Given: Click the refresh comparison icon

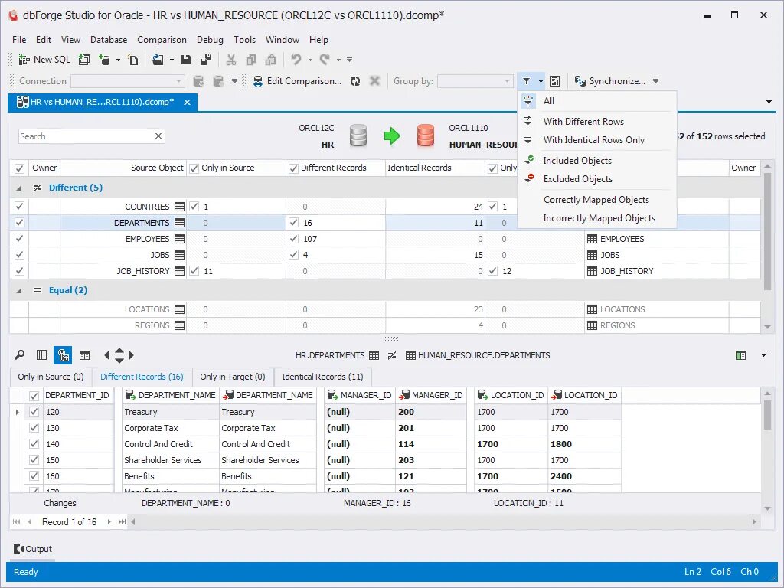Looking at the screenshot, I should [355, 81].
